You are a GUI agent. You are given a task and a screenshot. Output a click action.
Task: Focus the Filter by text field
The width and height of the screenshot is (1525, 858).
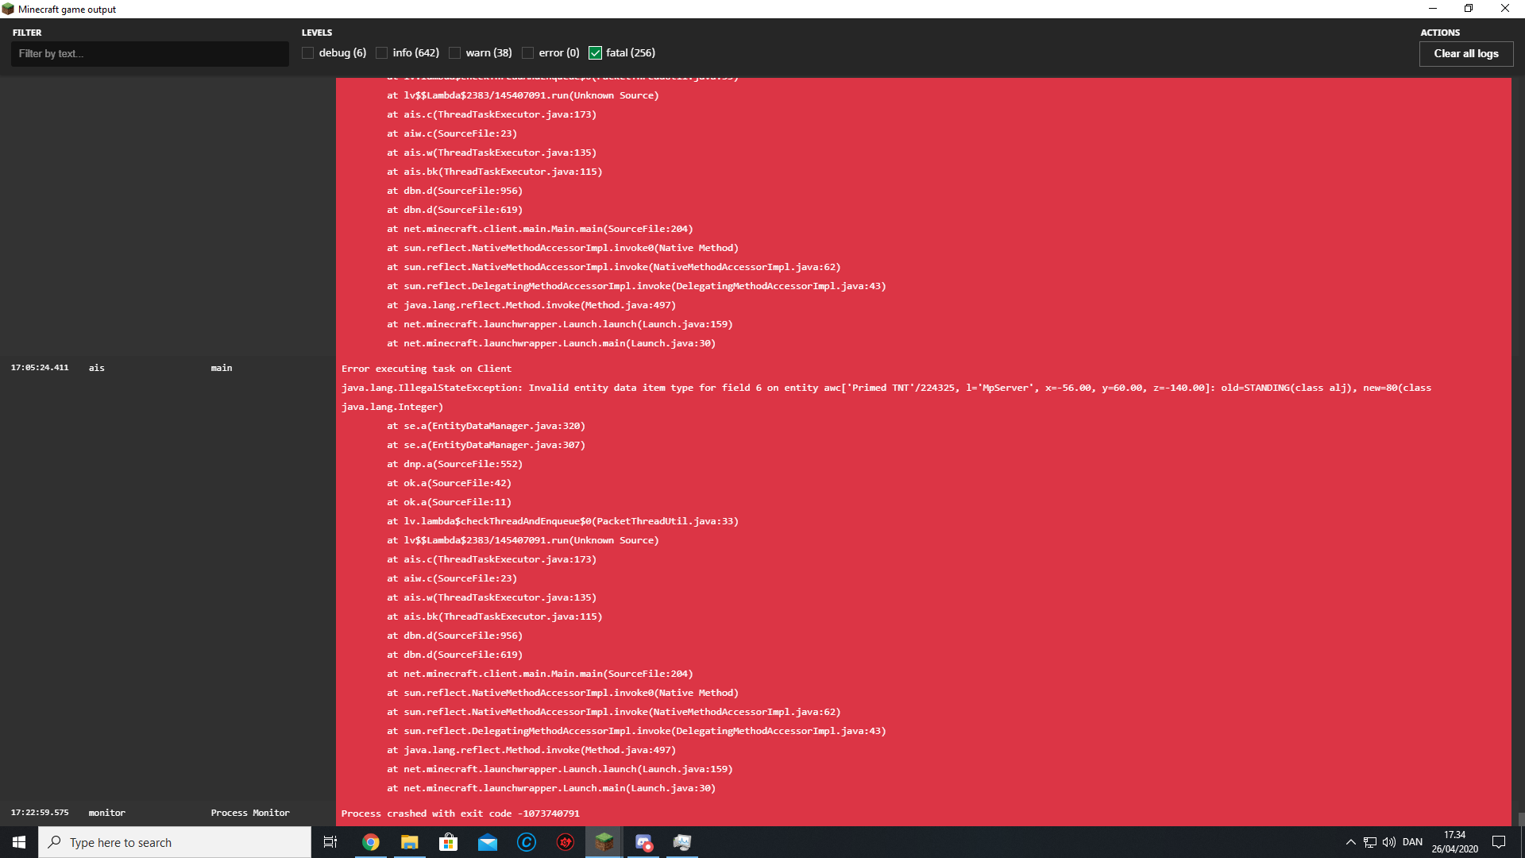(x=149, y=53)
